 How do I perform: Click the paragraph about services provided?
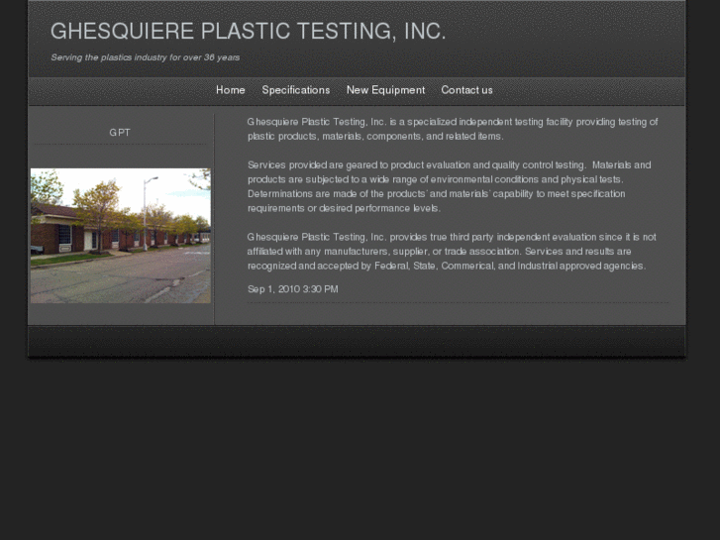pos(449,186)
